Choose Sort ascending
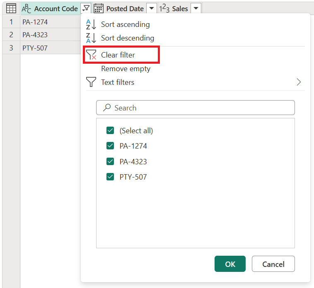Viewport: 314px width, 288px height. click(126, 24)
